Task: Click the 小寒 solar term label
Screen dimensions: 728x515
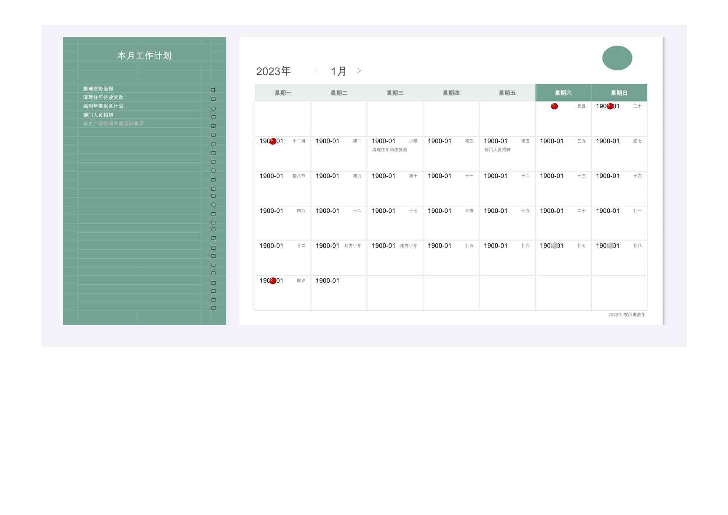Action: 413,141
